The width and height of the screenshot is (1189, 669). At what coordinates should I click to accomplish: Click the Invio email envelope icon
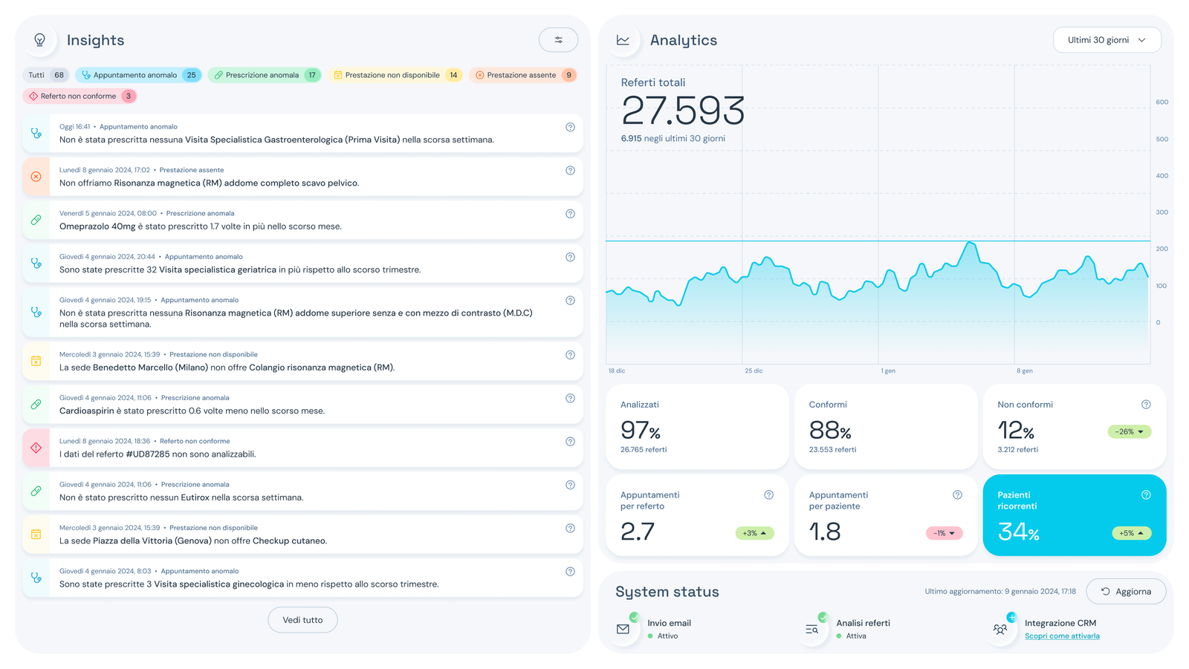tap(623, 629)
